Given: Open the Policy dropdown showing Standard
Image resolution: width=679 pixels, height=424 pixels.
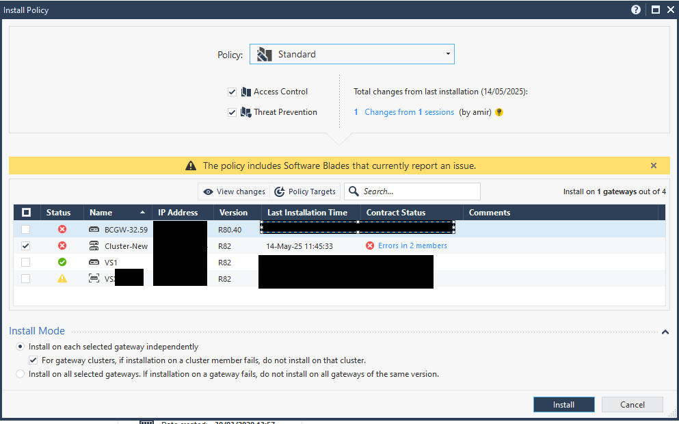Looking at the screenshot, I should [351, 55].
